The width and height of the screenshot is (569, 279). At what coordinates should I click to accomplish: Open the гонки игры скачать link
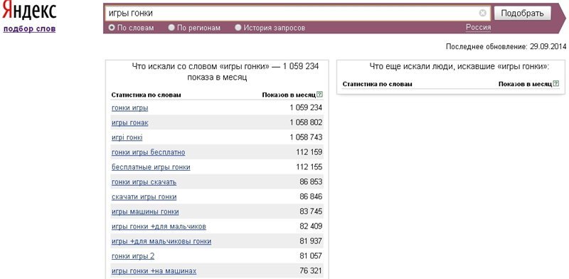pyautogui.click(x=144, y=182)
